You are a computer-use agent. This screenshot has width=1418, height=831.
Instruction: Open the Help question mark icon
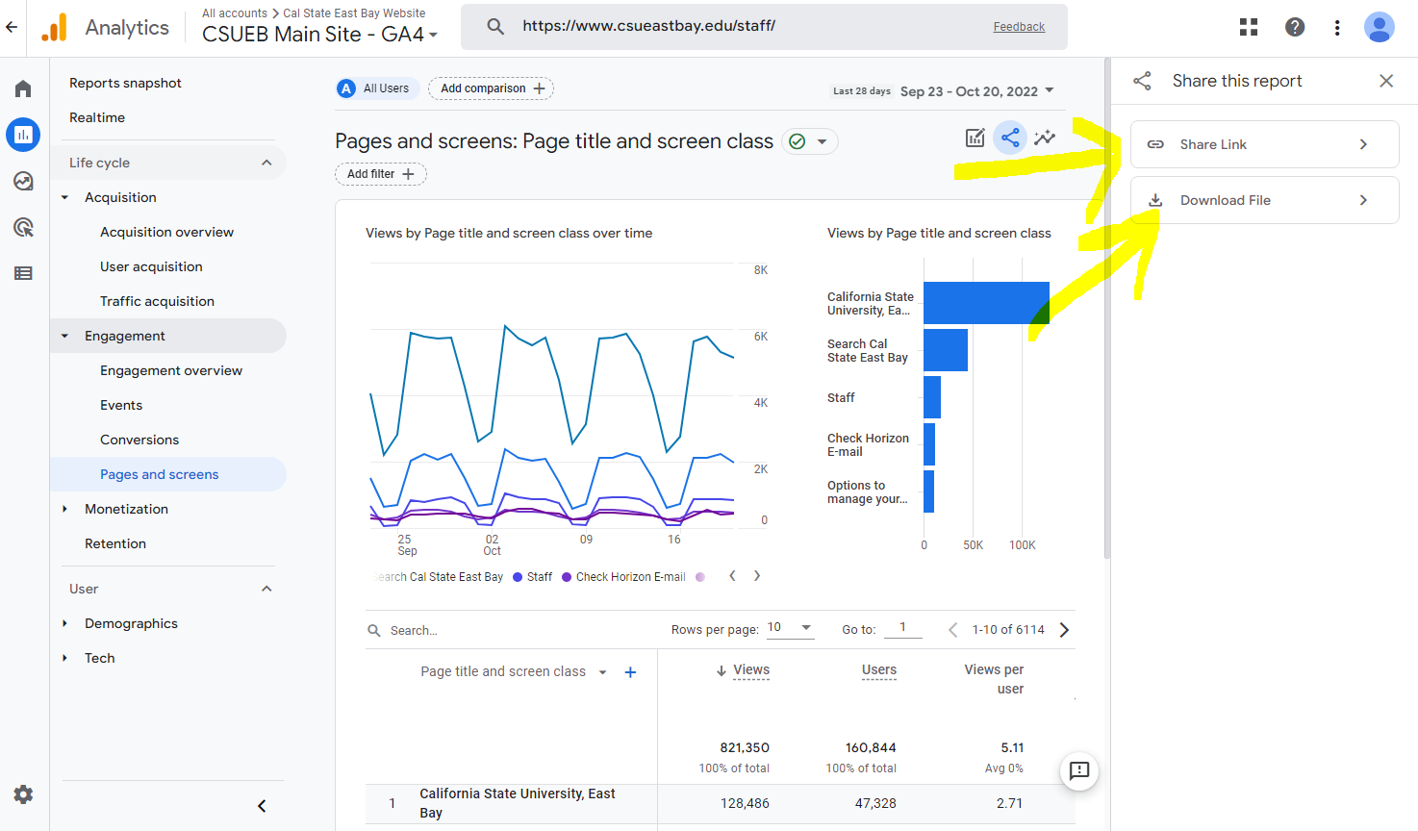[x=1295, y=27]
